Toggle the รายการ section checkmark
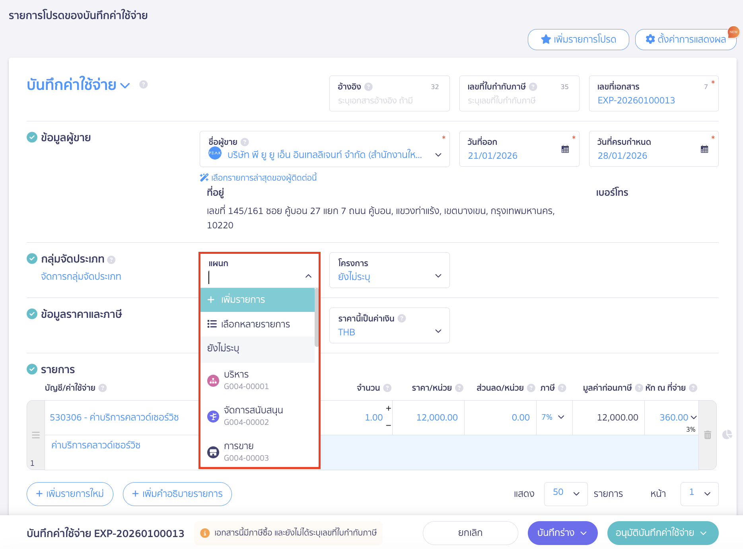Screen dimensions: 743x549 [x=32, y=369]
